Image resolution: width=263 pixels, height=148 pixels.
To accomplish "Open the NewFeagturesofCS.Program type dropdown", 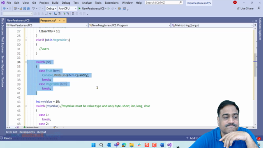I will [x=129, y=25].
